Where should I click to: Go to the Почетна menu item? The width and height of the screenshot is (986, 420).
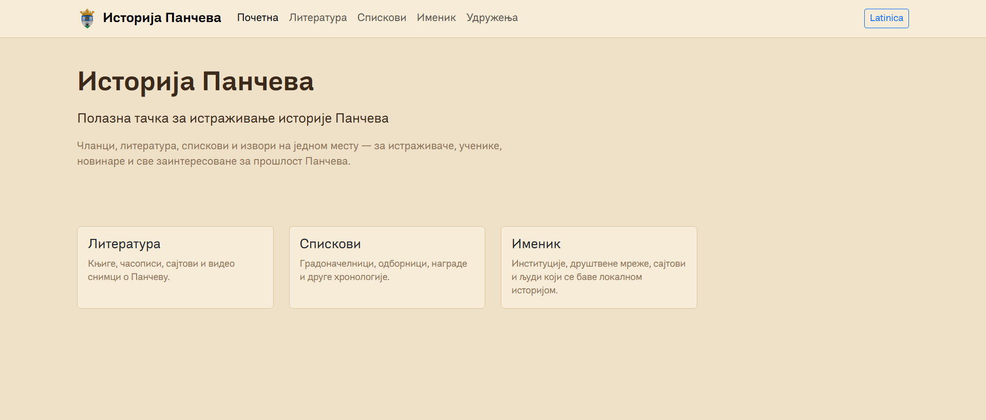coord(258,18)
